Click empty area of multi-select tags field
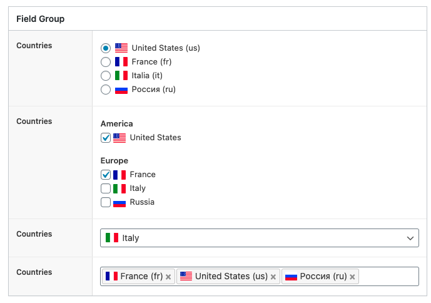Screen dimensions: 431x303 388,276
